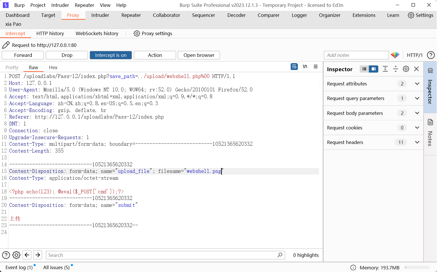Viewport: 437px width, 272px height.
Task: Click the search magnifier icon
Action: [280, 255]
